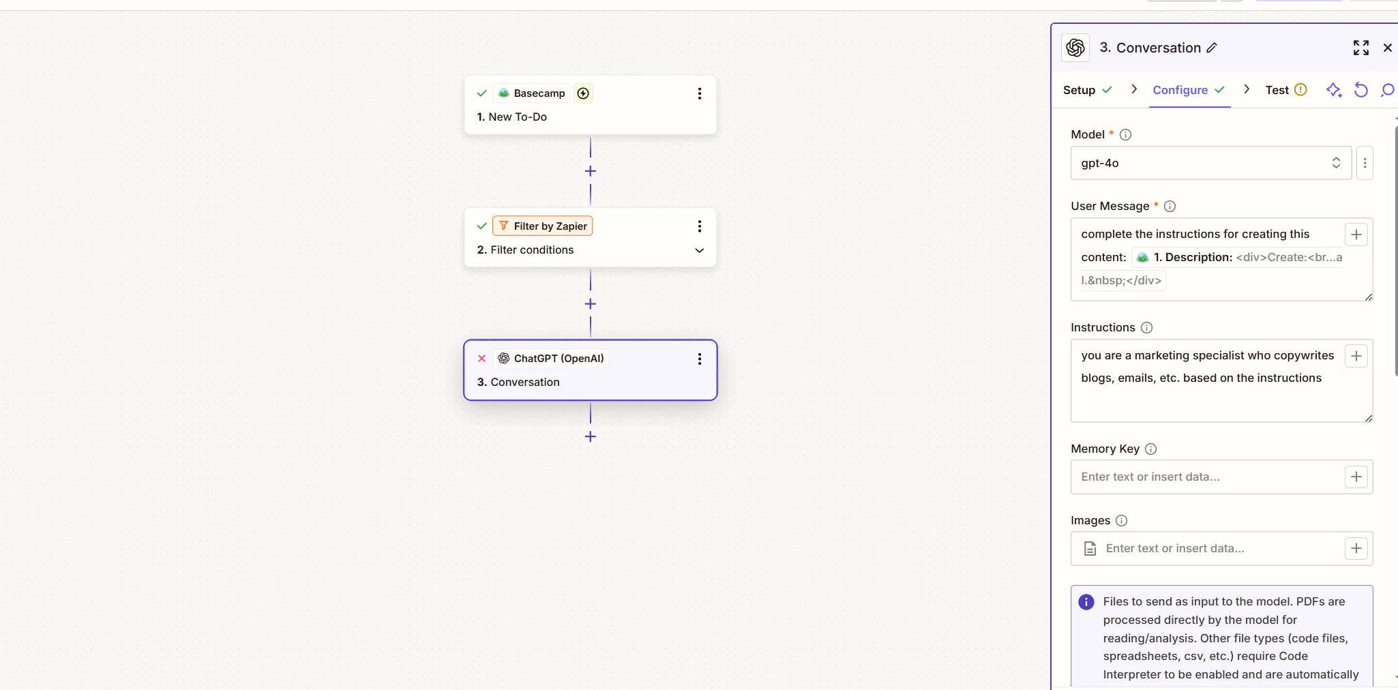The width and height of the screenshot is (1398, 690).
Task: Open ChatGPT (OpenAI) step options menu
Action: tap(699, 359)
